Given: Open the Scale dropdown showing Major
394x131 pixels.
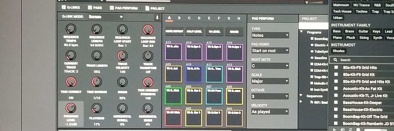Looking at the screenshot, I should point(270,81).
